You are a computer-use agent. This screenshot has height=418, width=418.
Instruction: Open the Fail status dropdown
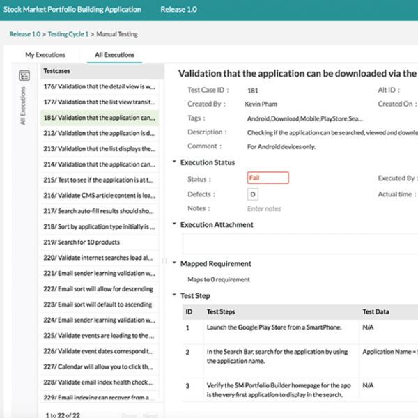pyautogui.click(x=268, y=178)
